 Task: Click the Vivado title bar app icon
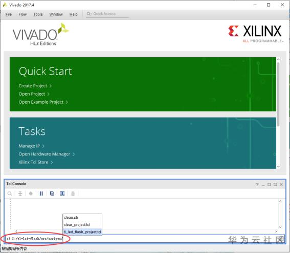pyautogui.click(x=5, y=5)
